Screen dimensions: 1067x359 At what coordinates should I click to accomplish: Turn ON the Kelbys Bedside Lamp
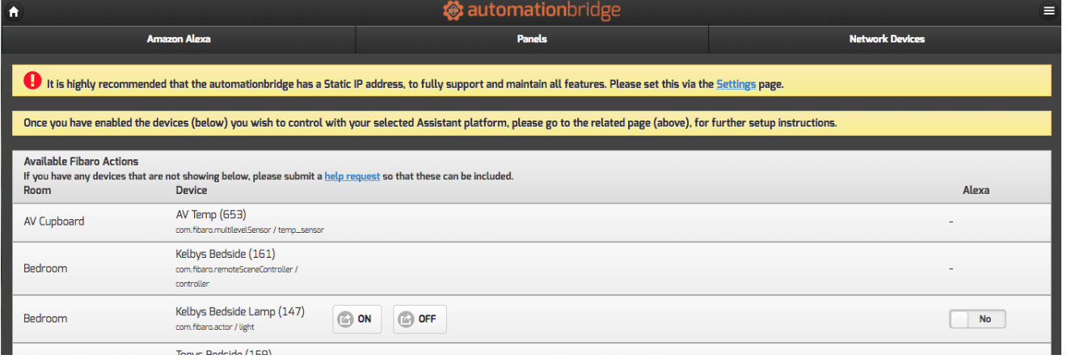[x=356, y=319]
